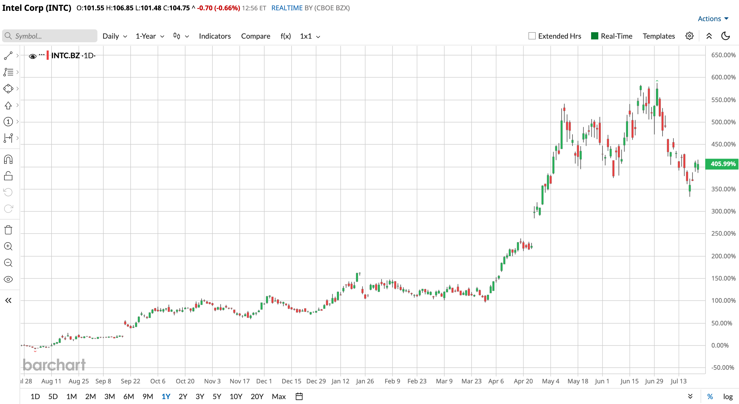739x404 pixels.
Task: Open the f(x) expressions menu
Action: 285,36
